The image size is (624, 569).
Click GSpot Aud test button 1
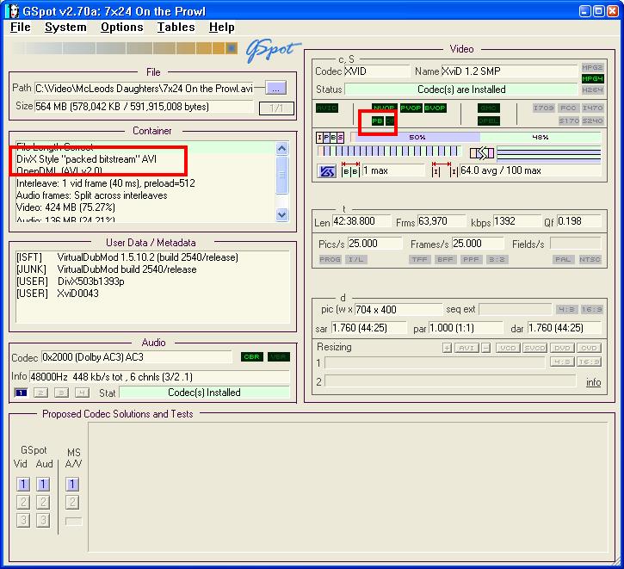tap(43, 484)
